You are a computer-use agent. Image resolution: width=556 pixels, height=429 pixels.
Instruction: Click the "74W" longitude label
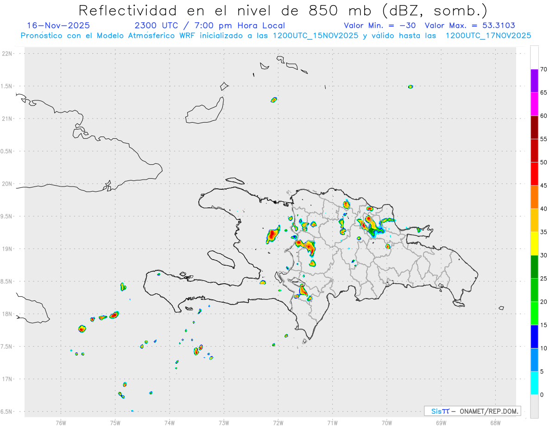tap(170, 423)
